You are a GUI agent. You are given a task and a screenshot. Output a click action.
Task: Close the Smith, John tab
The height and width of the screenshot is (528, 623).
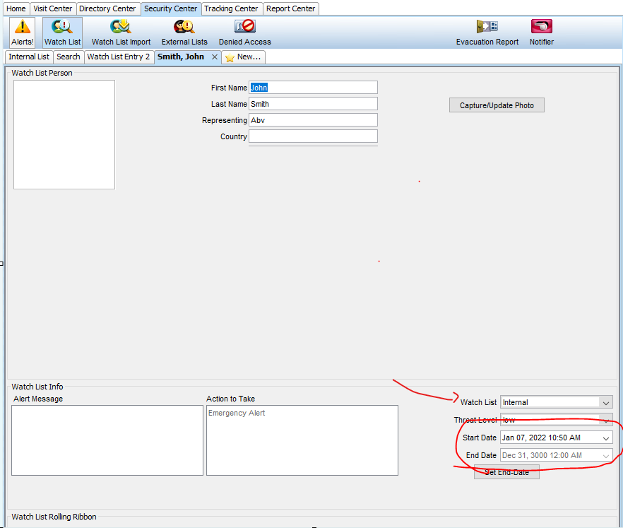pyautogui.click(x=215, y=57)
